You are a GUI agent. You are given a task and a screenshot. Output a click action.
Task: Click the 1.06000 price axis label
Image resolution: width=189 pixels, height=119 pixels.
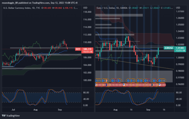(180, 18)
